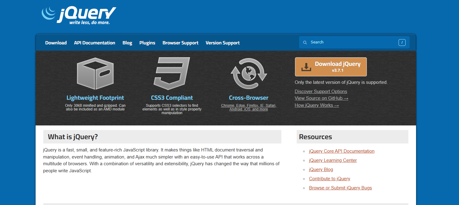Visit the jQuery Learning Center link
Image resolution: width=459 pixels, height=205 pixels.
point(333,160)
